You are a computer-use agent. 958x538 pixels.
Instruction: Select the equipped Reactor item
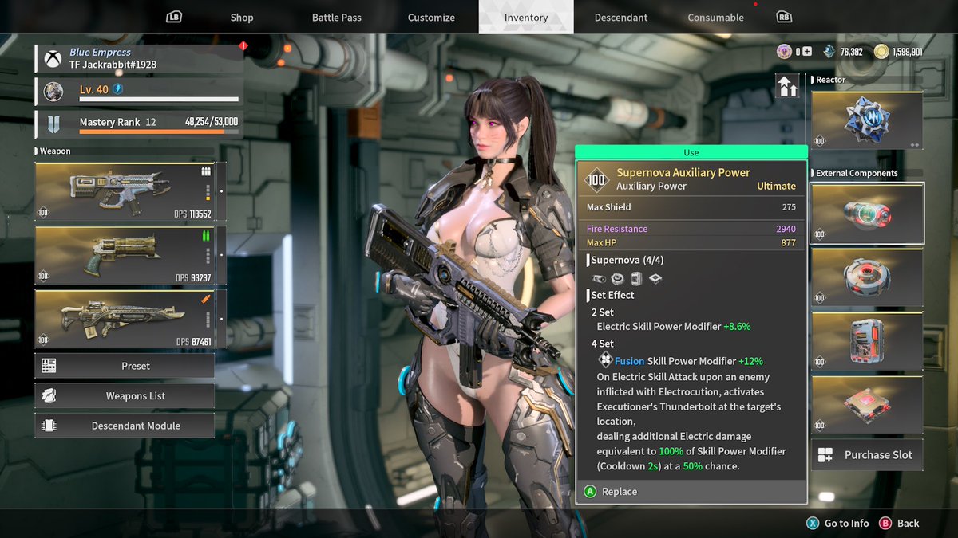pyautogui.click(x=867, y=120)
